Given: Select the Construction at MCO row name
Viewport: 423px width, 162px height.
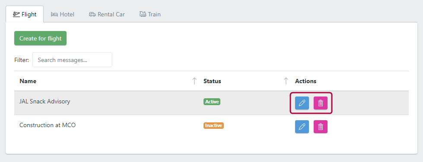Looking at the screenshot, I should pyautogui.click(x=48, y=125).
